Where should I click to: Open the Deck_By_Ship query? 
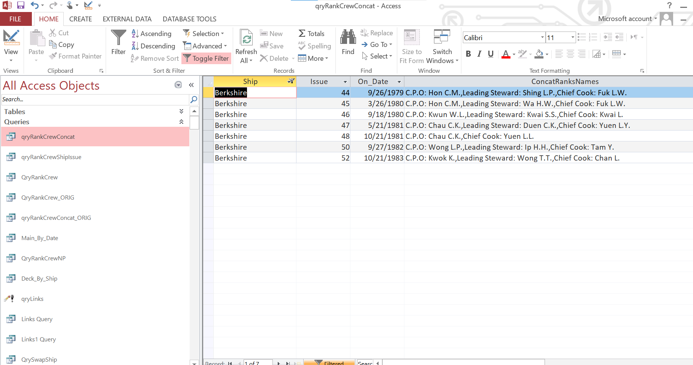[95, 278]
